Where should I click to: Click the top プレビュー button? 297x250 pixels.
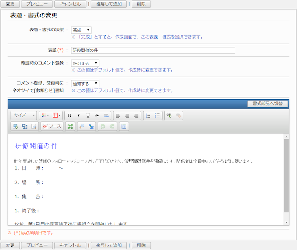pyautogui.click(x=37, y=4)
